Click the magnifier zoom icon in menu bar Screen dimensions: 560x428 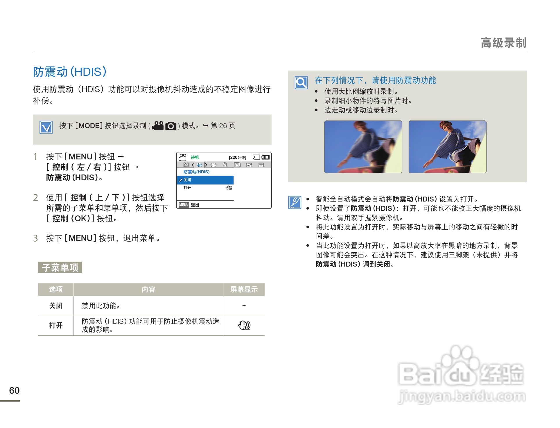coord(225,165)
